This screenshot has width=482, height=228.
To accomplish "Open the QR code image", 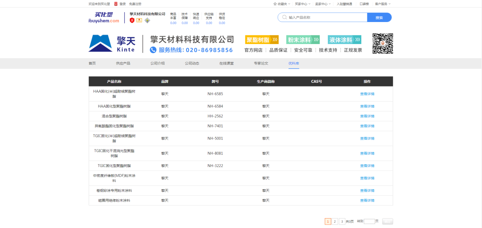I will [382, 44].
